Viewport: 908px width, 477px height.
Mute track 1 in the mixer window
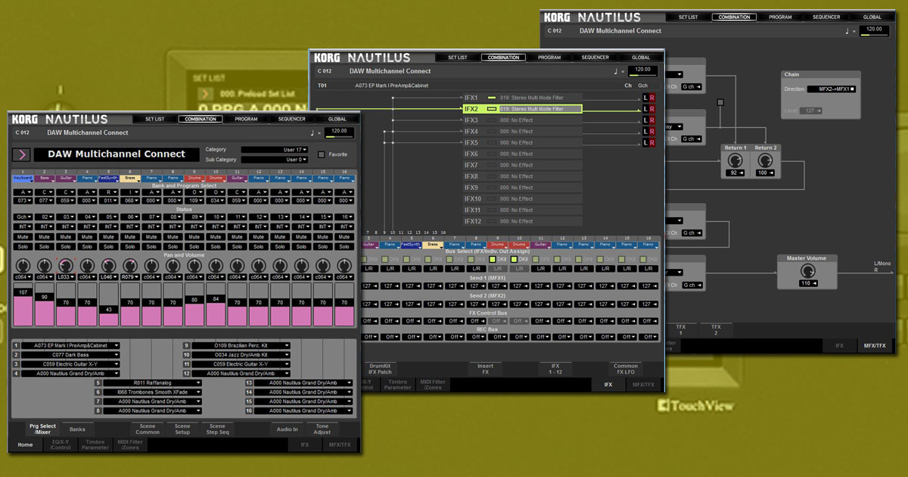click(23, 237)
